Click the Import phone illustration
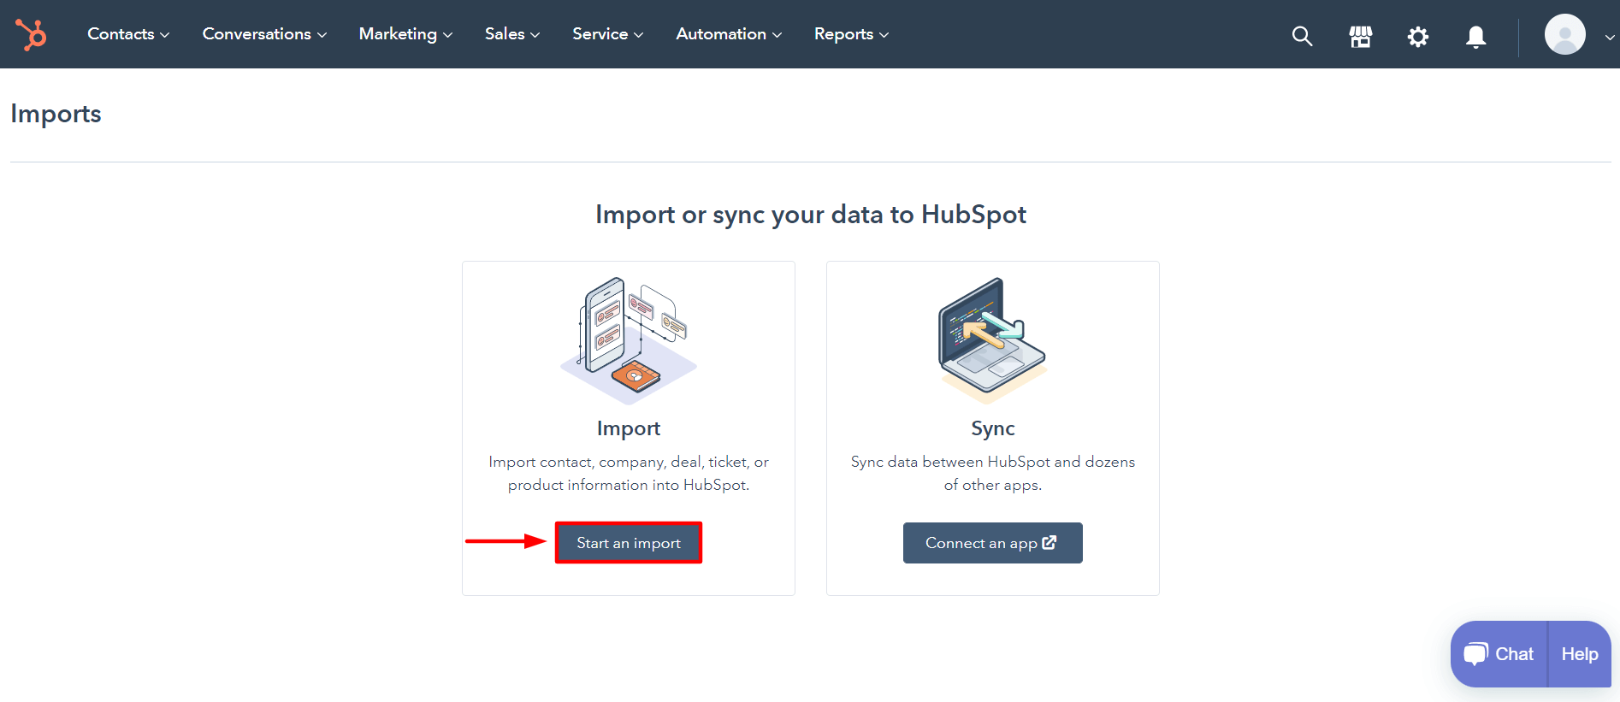1620x702 pixels. pos(629,340)
